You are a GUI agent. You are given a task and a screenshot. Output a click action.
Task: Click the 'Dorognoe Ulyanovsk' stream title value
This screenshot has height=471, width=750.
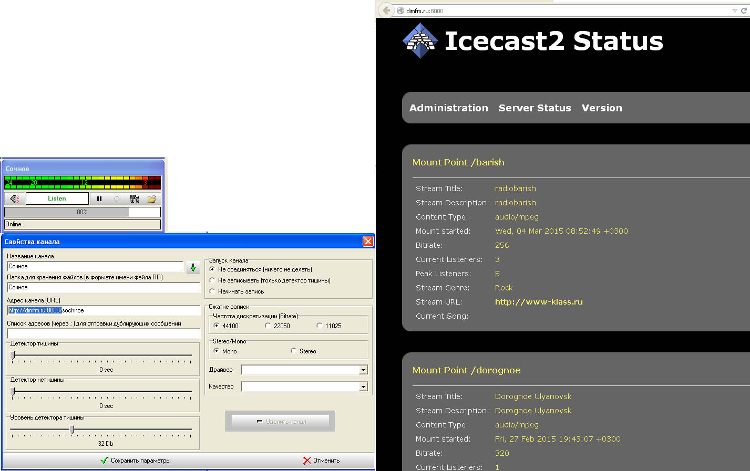tap(533, 396)
